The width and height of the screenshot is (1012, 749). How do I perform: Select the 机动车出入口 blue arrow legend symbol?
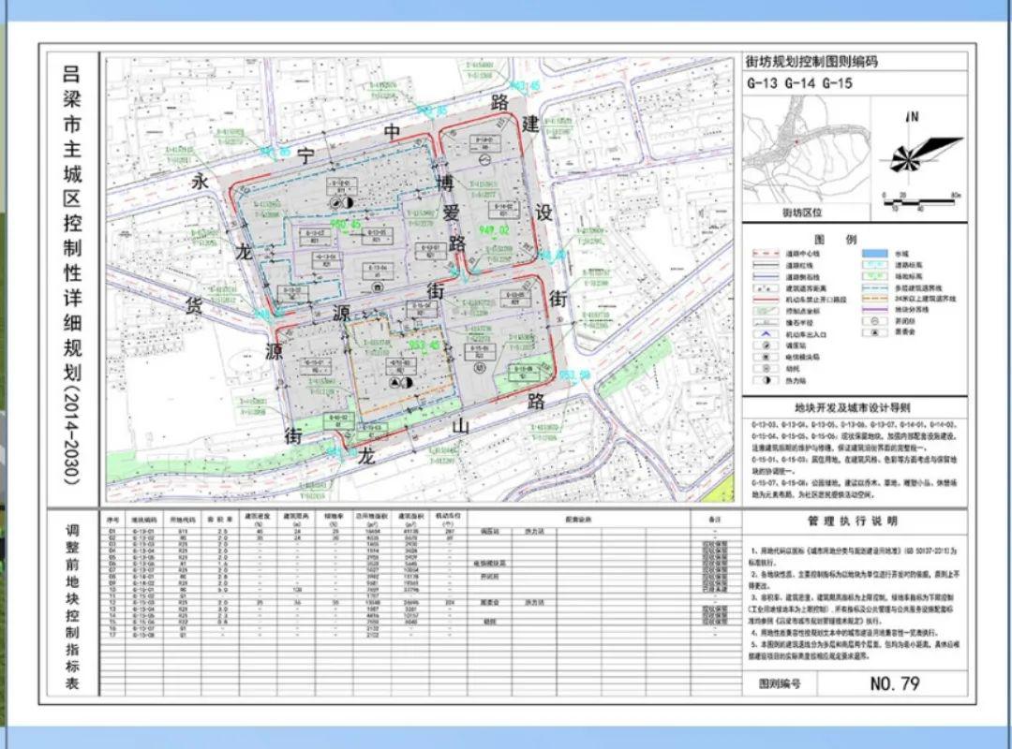[766, 333]
